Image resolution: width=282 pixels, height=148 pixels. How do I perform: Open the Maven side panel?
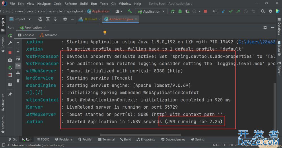tap(279, 68)
